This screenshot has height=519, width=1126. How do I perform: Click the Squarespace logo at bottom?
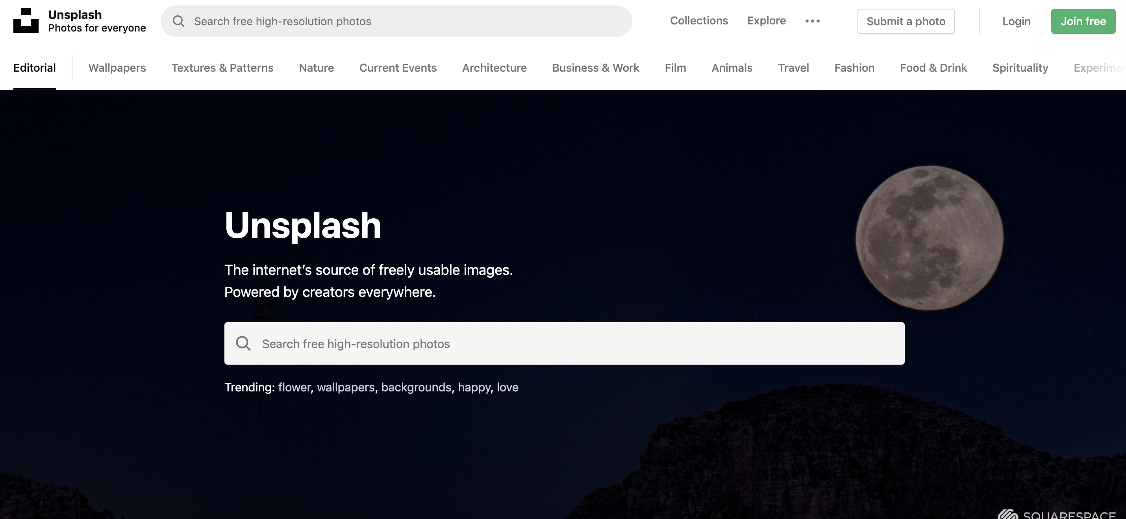tap(1057, 515)
